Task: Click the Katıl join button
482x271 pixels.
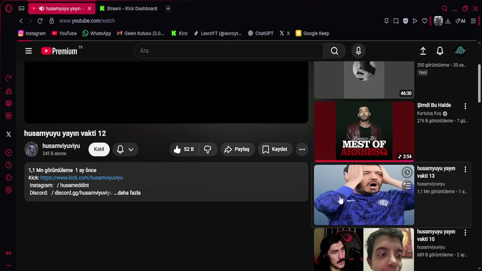Action: (x=99, y=149)
